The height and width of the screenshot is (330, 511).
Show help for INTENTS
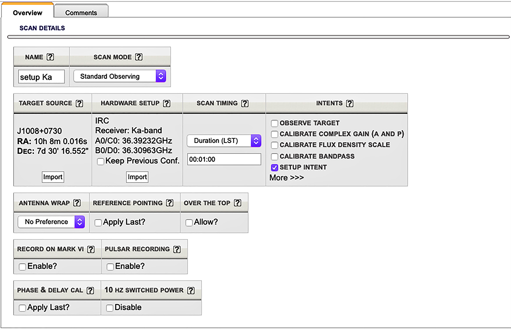tap(350, 103)
